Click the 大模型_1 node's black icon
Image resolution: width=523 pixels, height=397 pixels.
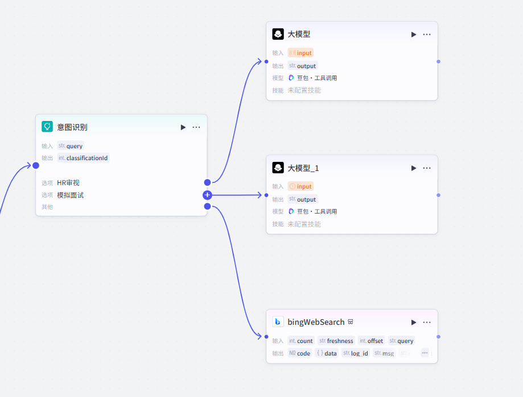[x=278, y=168]
